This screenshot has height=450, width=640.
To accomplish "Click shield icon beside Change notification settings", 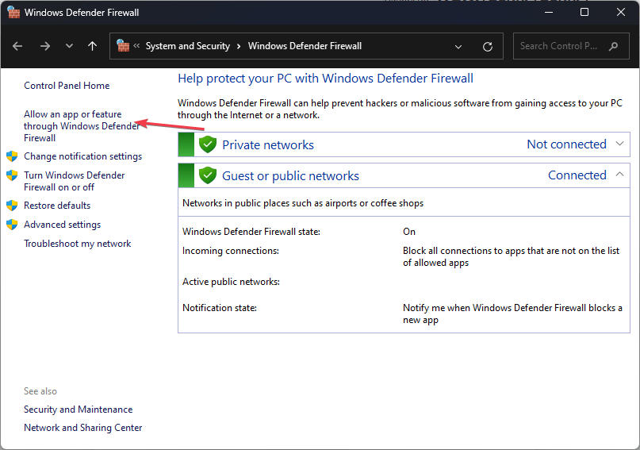I will 12,156.
